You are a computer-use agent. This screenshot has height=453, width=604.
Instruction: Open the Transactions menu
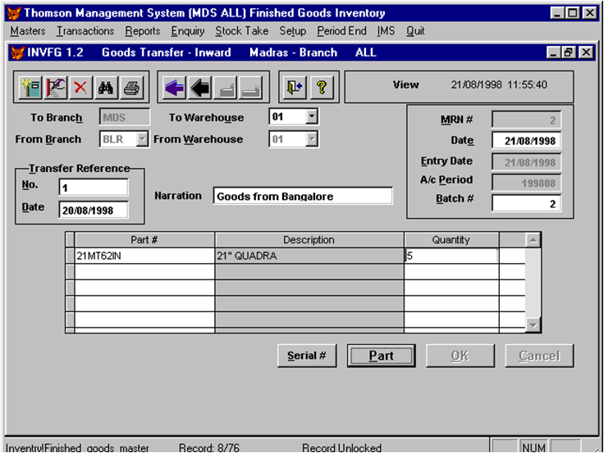point(85,31)
